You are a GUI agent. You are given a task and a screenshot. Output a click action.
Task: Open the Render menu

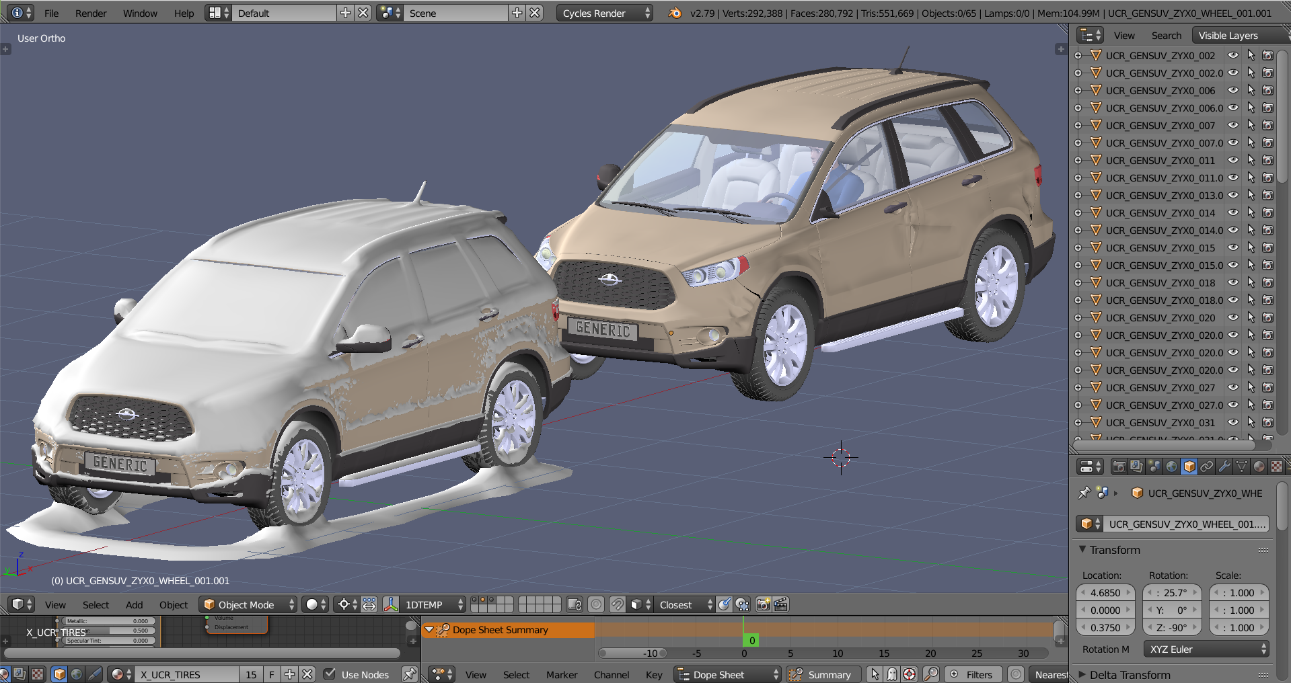click(x=91, y=13)
